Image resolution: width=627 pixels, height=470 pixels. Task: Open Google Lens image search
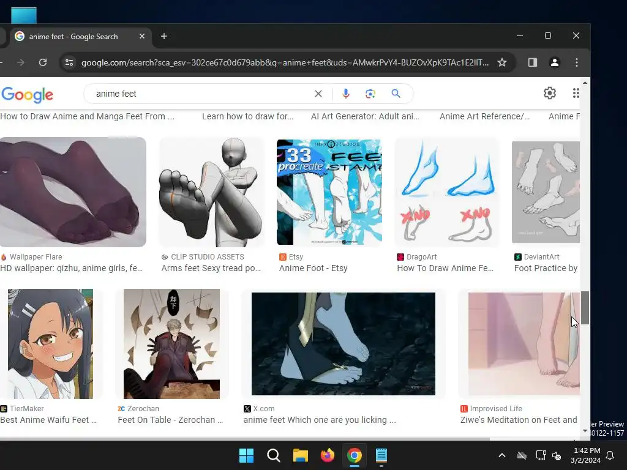(370, 94)
